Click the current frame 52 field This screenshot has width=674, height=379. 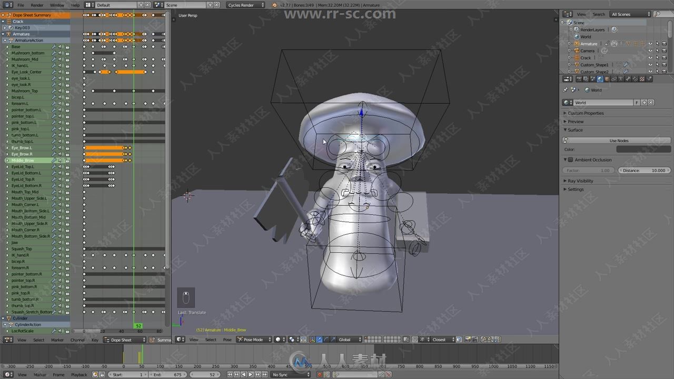(205, 375)
